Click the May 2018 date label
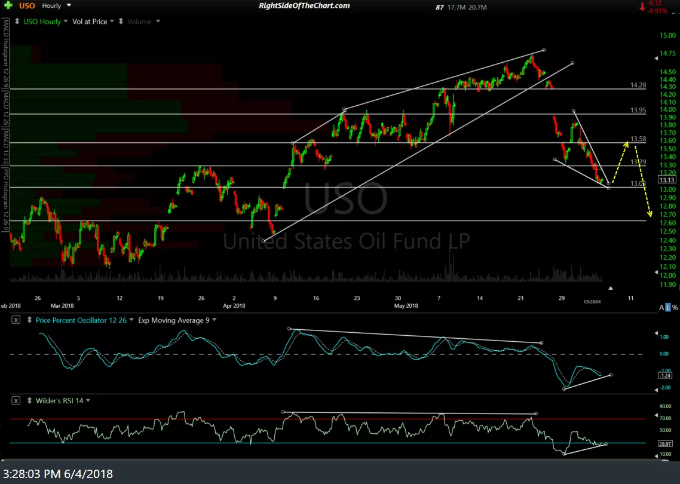Viewport: 680px width, 484px height. coord(406,305)
